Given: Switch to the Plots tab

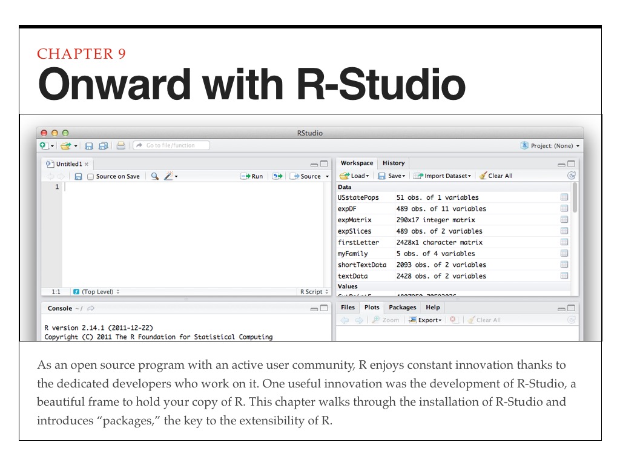Looking at the screenshot, I should pos(372,307).
